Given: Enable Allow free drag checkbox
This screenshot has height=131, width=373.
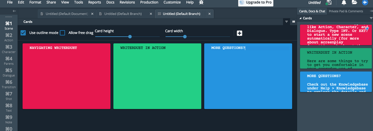Looking at the screenshot, I should [62, 33].
